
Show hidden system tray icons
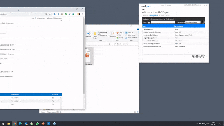(x=197, y=124)
